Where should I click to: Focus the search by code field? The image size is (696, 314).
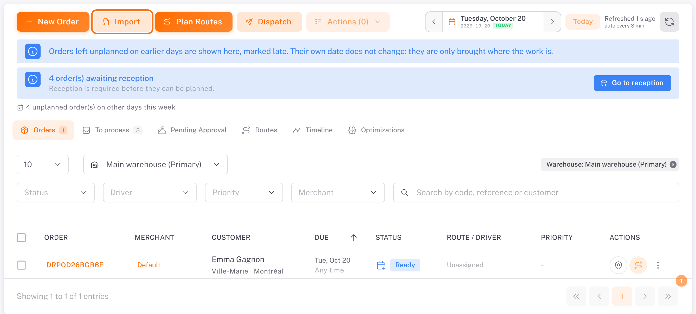coord(536,193)
